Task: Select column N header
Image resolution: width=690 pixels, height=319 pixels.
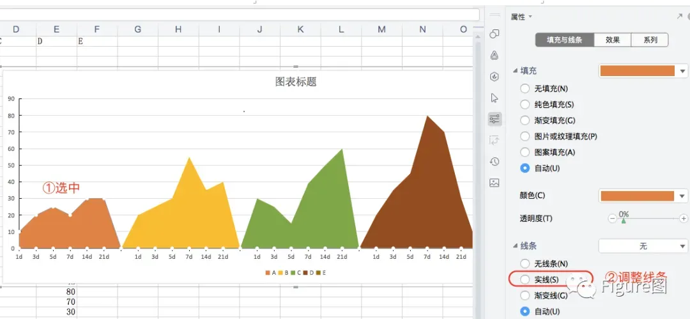Action: click(422, 29)
